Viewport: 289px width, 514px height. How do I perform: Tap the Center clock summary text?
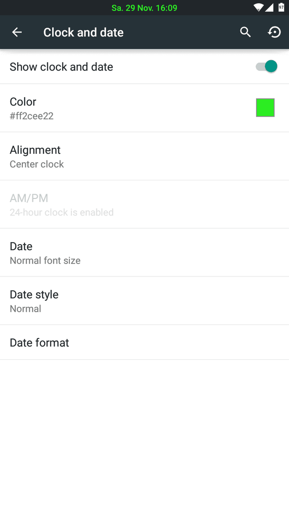[37, 164]
